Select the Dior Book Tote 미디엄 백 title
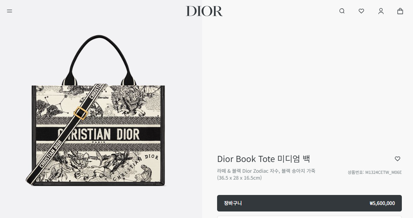413x218 pixels. pos(263,159)
